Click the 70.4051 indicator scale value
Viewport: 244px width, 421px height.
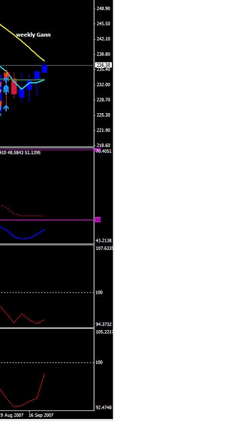[x=104, y=152]
